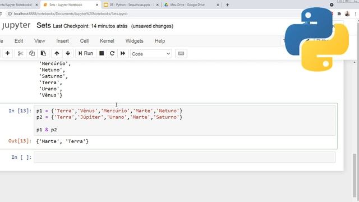
Task: Open the Edit menu
Action: pyautogui.click(x=19, y=41)
